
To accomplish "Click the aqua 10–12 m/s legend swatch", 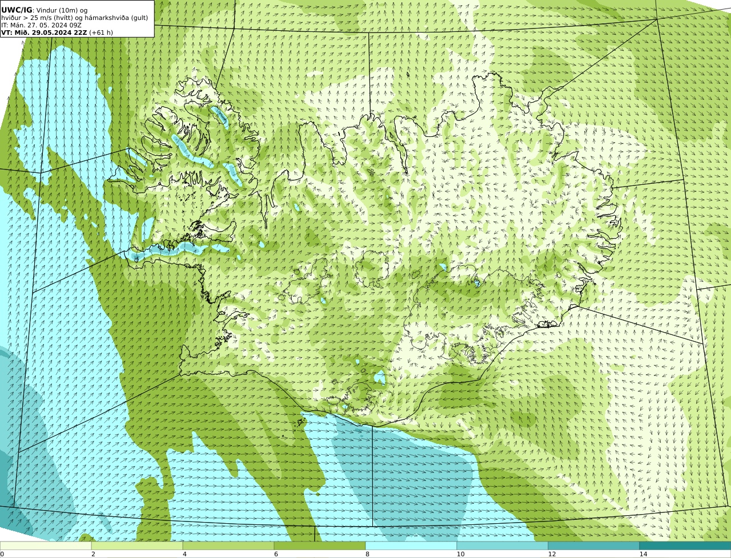I will coord(503,545).
